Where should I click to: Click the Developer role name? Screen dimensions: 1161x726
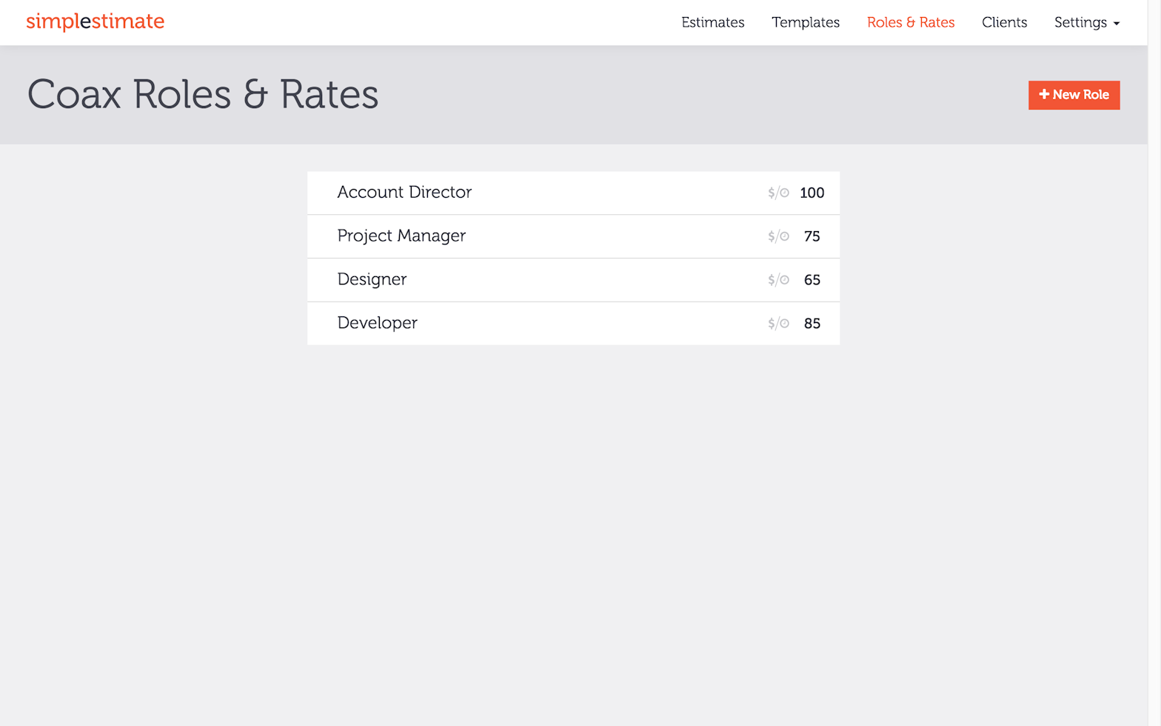[377, 324]
